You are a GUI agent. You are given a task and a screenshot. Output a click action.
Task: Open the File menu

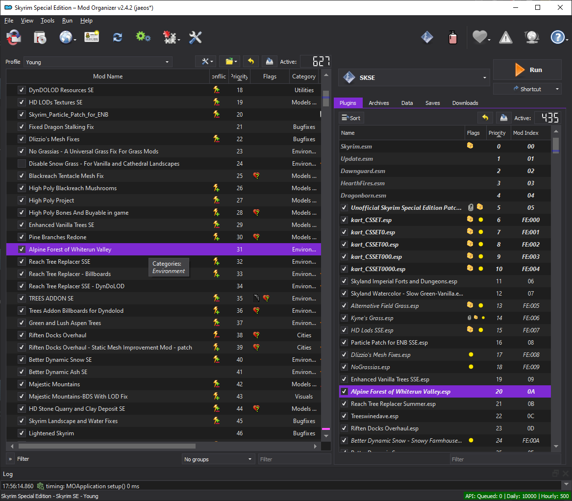point(9,21)
